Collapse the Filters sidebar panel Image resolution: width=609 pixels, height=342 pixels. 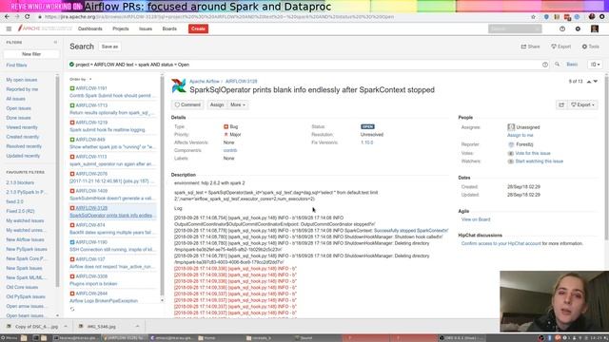pos(55,42)
